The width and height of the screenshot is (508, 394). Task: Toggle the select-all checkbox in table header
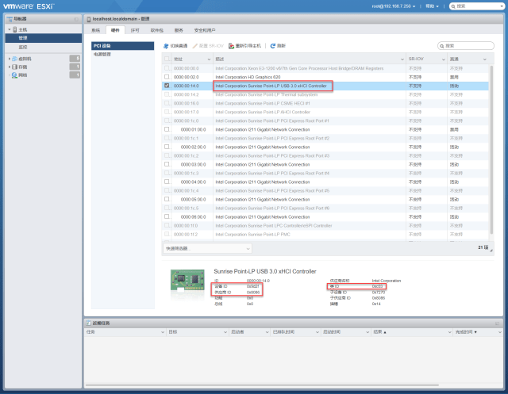tap(167, 59)
